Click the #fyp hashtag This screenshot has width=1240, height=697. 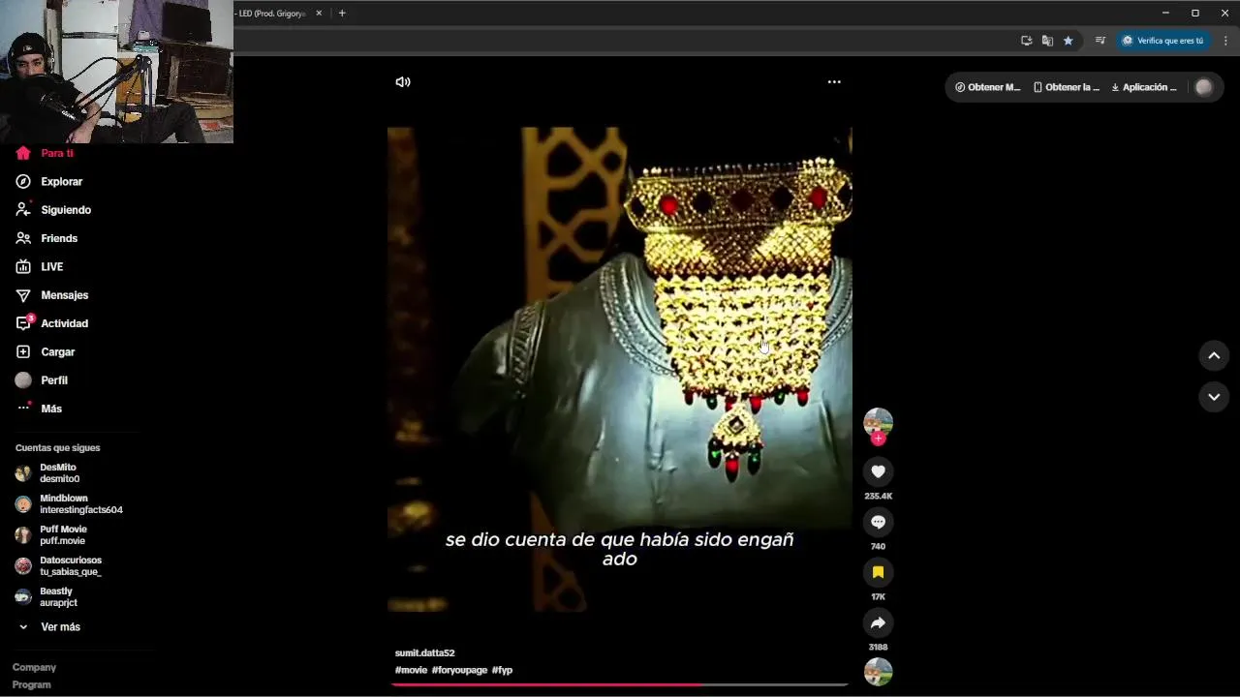click(502, 670)
